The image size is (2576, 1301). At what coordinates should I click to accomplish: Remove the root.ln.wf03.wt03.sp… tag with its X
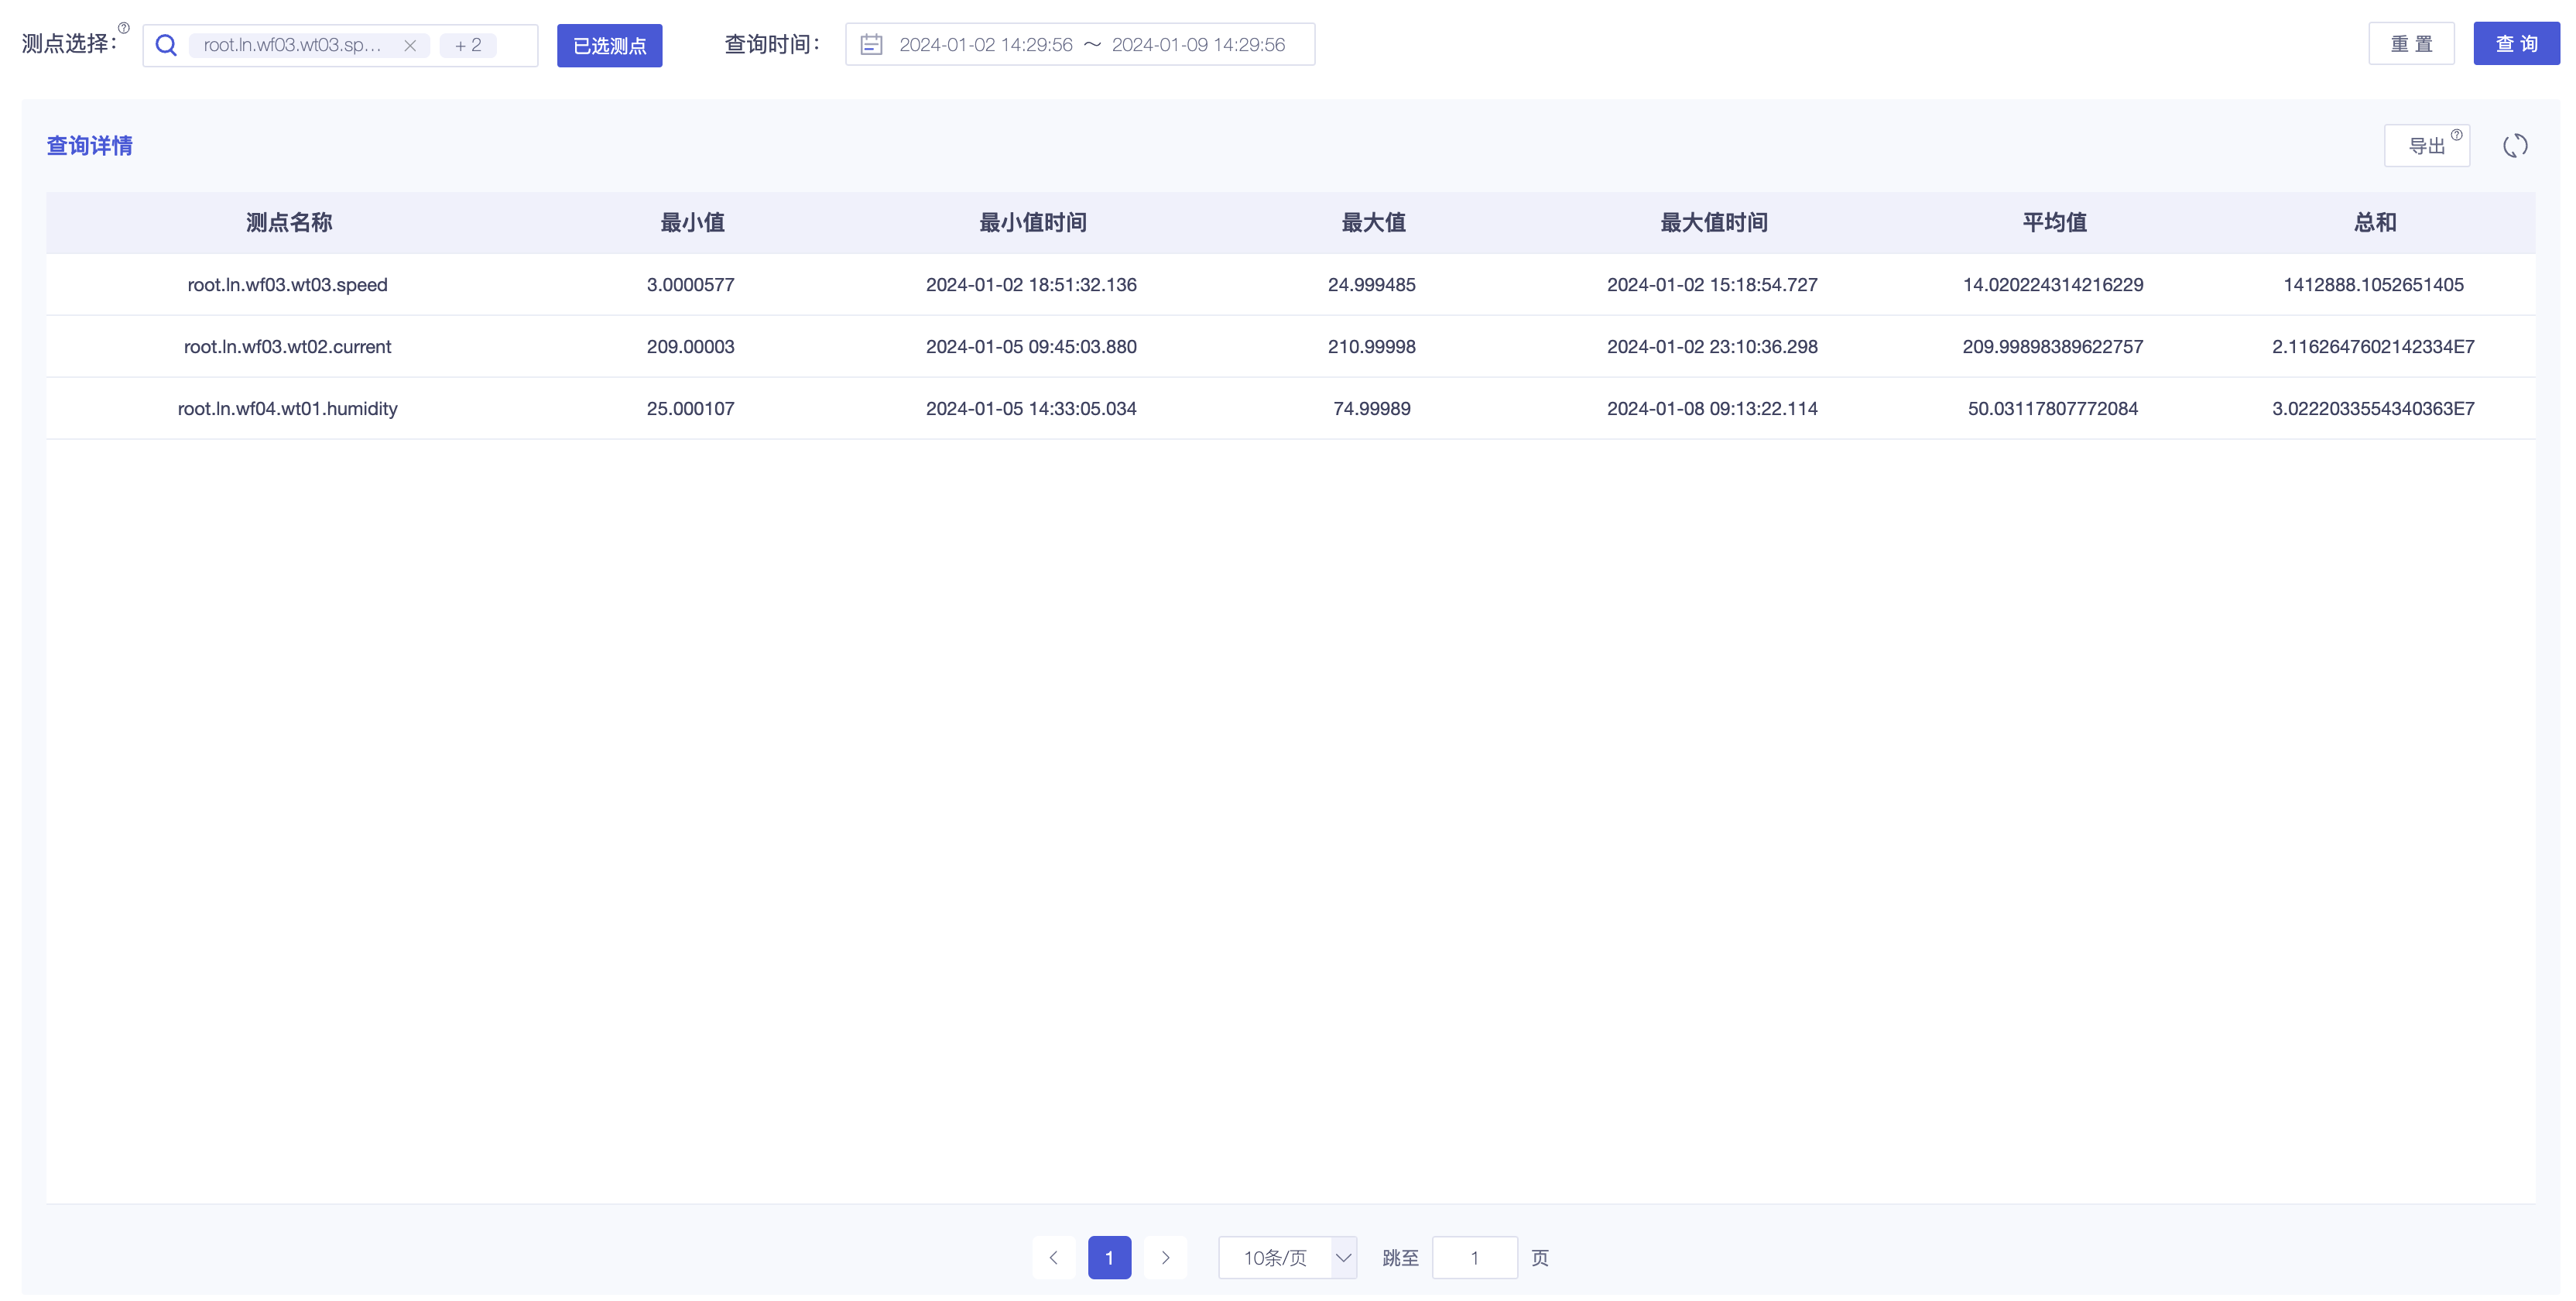pyautogui.click(x=410, y=45)
